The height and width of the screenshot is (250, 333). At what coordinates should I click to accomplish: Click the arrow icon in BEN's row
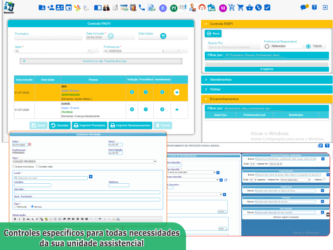point(176,92)
